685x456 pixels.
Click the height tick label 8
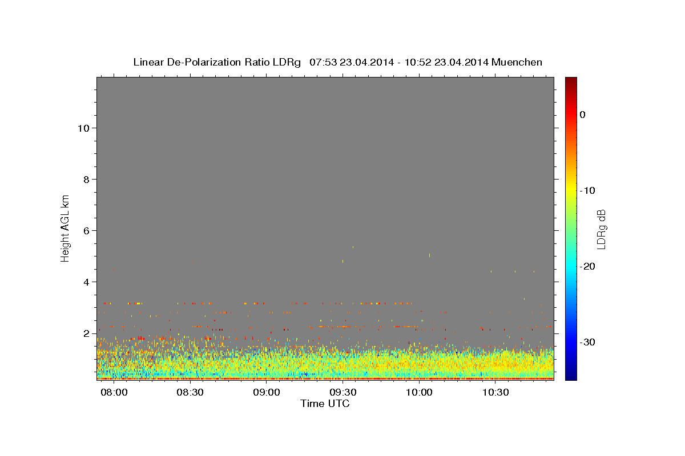tap(86, 180)
